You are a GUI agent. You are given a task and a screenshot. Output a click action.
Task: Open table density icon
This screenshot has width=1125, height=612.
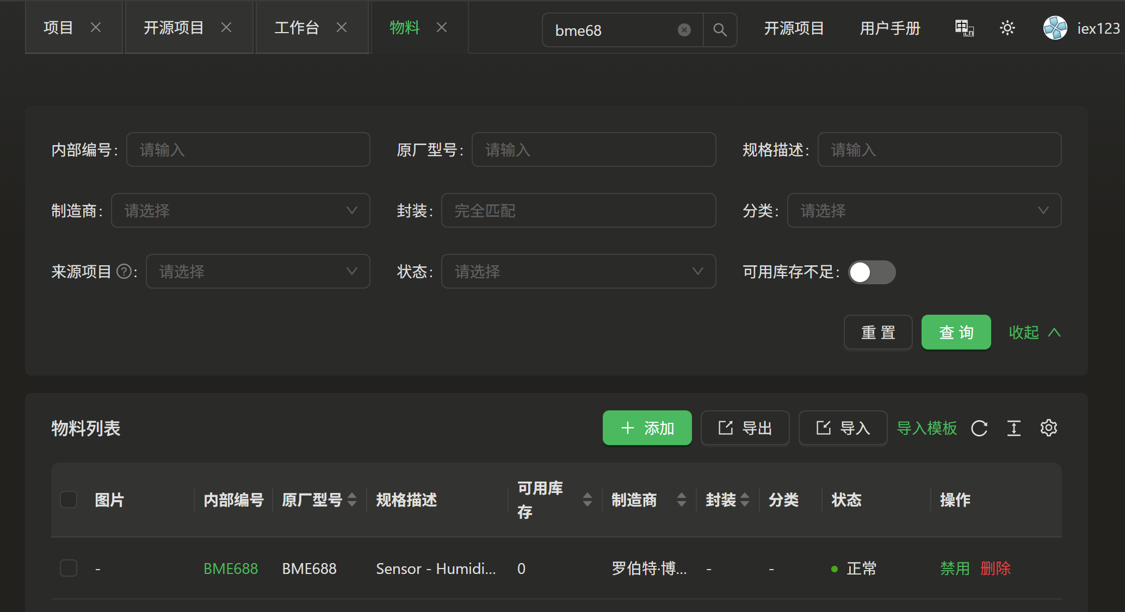point(1013,428)
